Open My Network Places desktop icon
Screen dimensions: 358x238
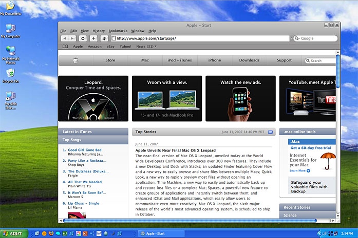[x=10, y=53]
